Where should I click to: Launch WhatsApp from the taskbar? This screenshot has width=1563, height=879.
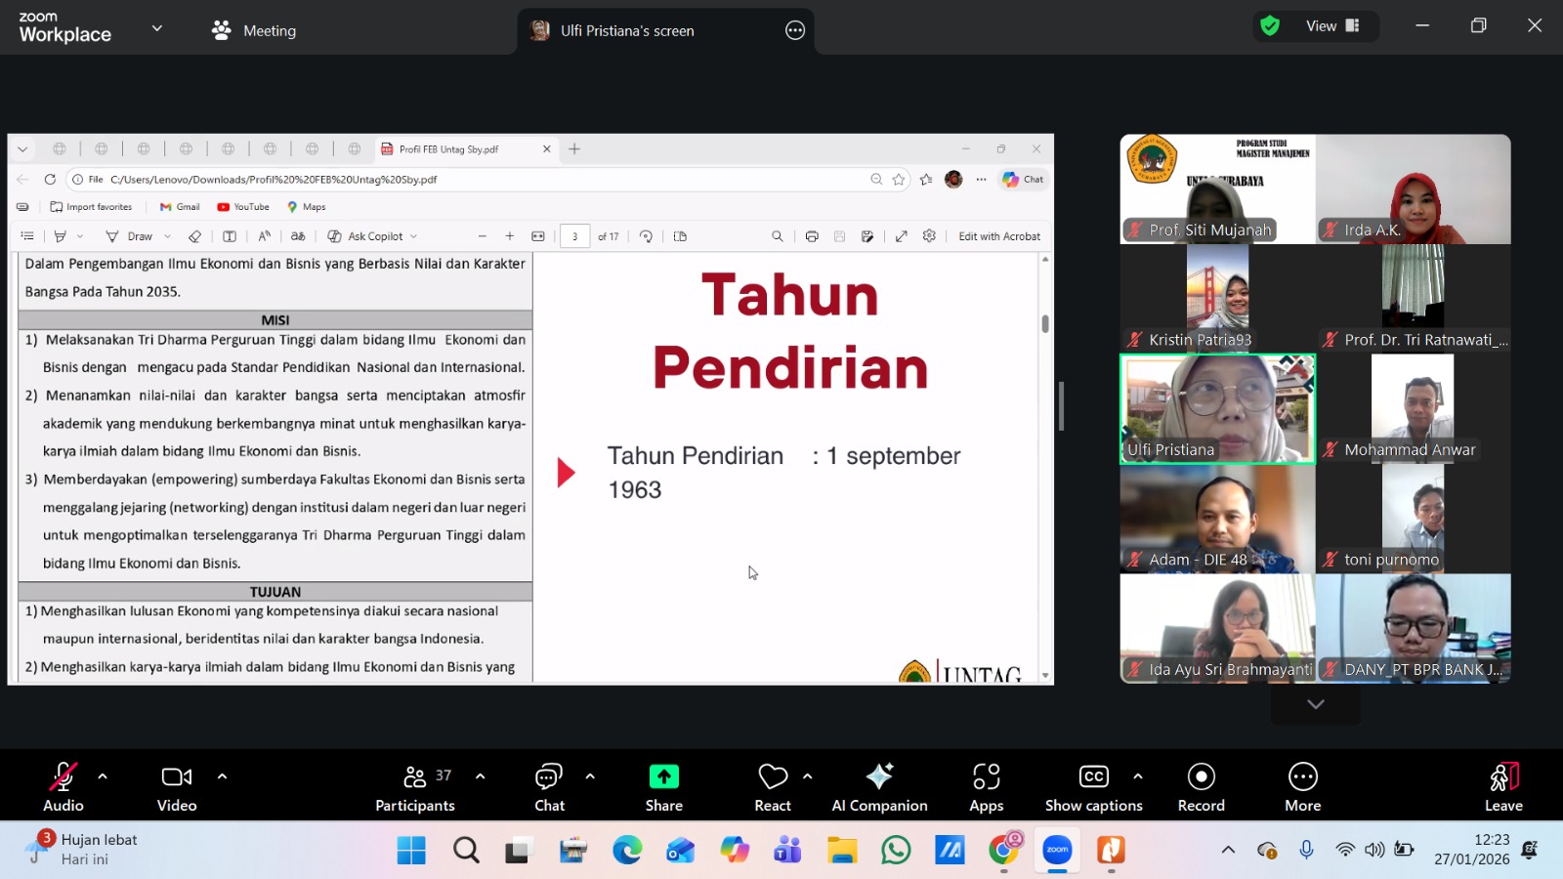click(896, 850)
